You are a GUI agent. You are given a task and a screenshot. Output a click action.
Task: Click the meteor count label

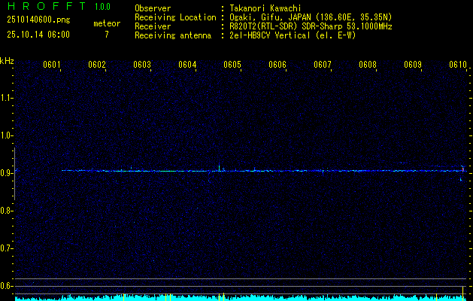click(x=107, y=23)
